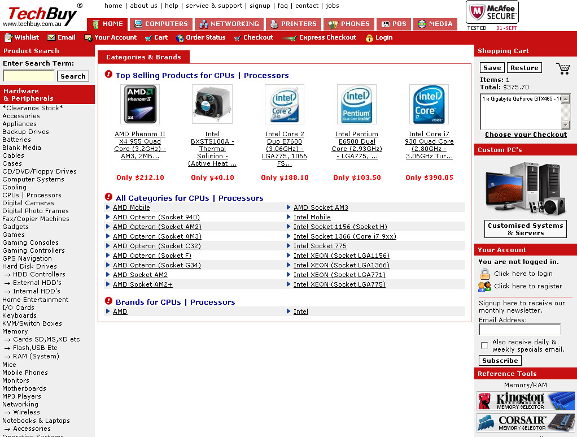The image size is (577, 437).
Task: Click the 'faq' header link
Action: [x=283, y=6]
